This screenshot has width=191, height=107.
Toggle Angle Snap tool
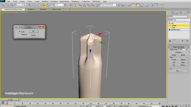[x=84, y=5]
